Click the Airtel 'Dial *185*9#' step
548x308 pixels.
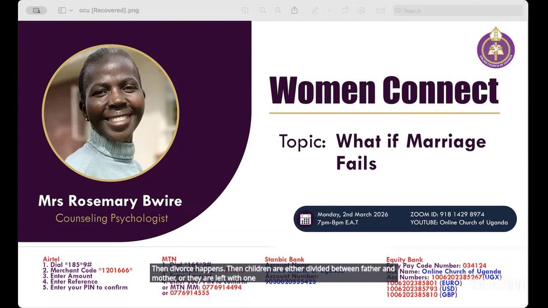(x=67, y=265)
